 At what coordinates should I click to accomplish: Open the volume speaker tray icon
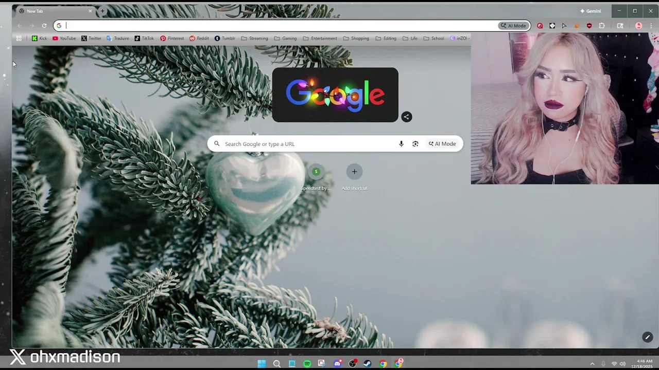tap(622, 364)
